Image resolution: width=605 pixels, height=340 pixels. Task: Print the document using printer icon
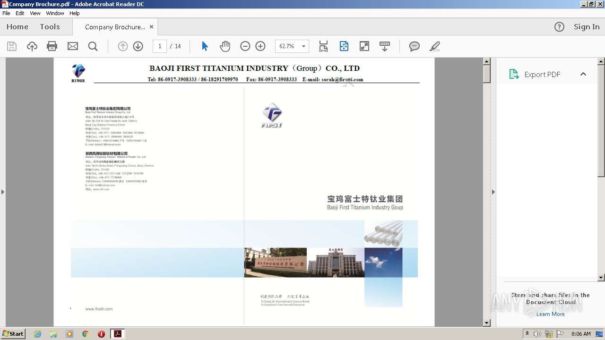coord(52,46)
